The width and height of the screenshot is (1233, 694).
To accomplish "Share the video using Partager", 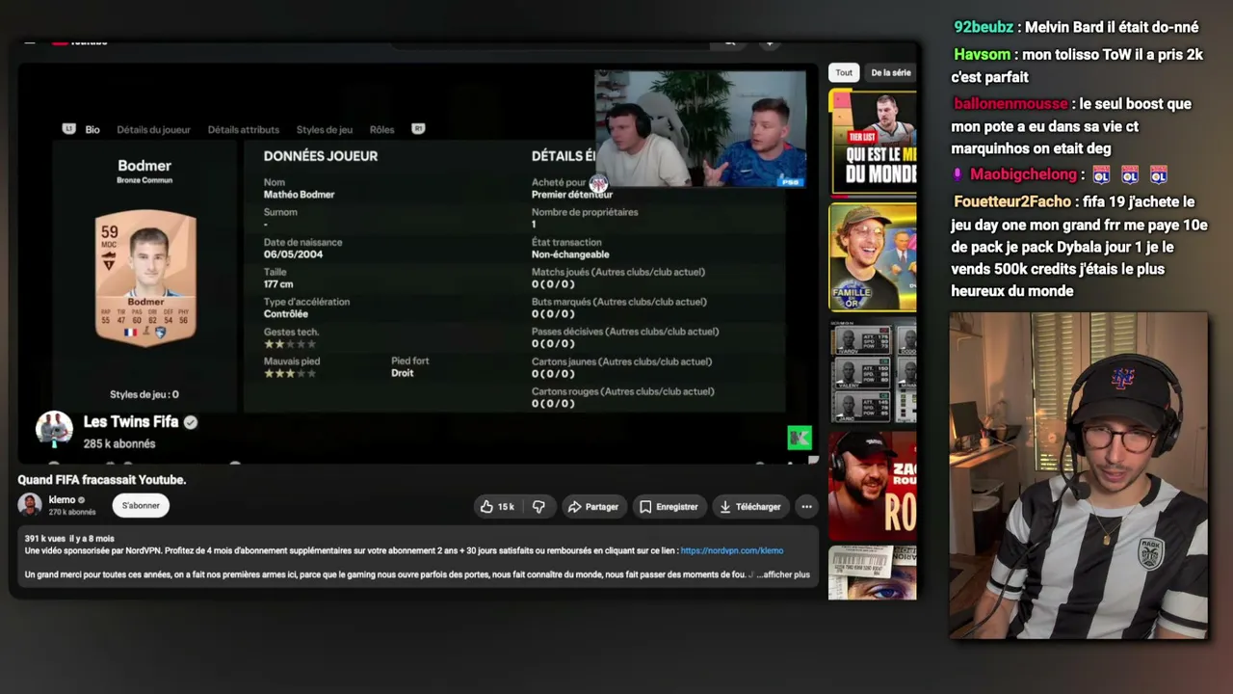I will (592, 507).
